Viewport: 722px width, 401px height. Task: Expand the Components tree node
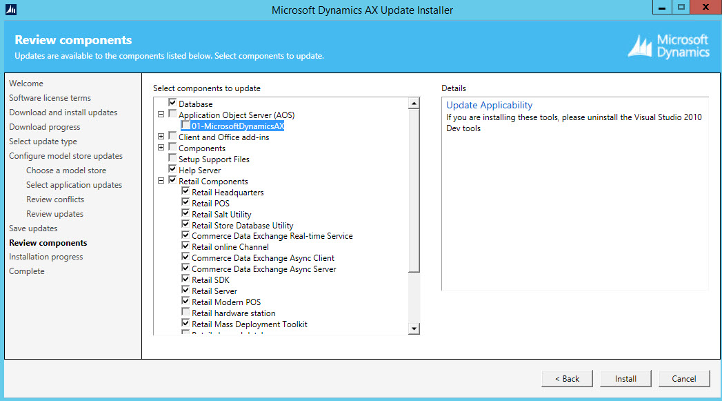161,148
